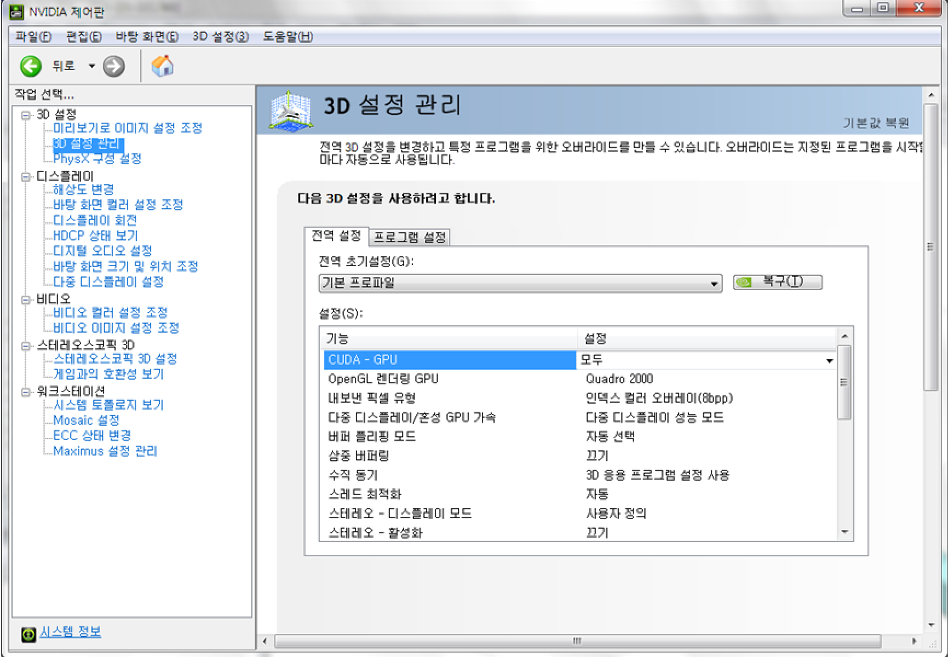Click main panel vertical scrollbar thumb

[x=930, y=246]
